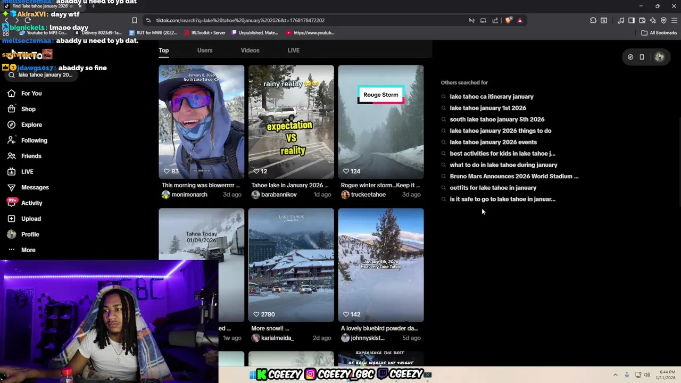Open the 'This morning was blowerrrrr' video thumbnail
The width and height of the screenshot is (681, 383).
[201, 122]
